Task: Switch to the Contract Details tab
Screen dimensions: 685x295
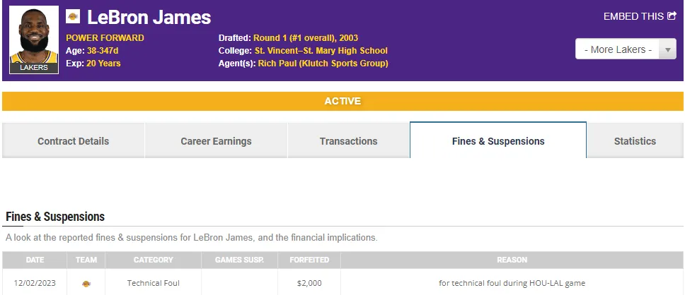Action: tap(74, 141)
